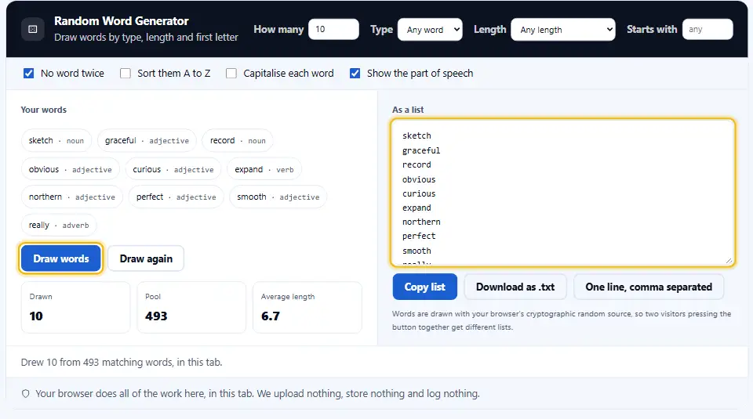Download the words as .txt

515,287
